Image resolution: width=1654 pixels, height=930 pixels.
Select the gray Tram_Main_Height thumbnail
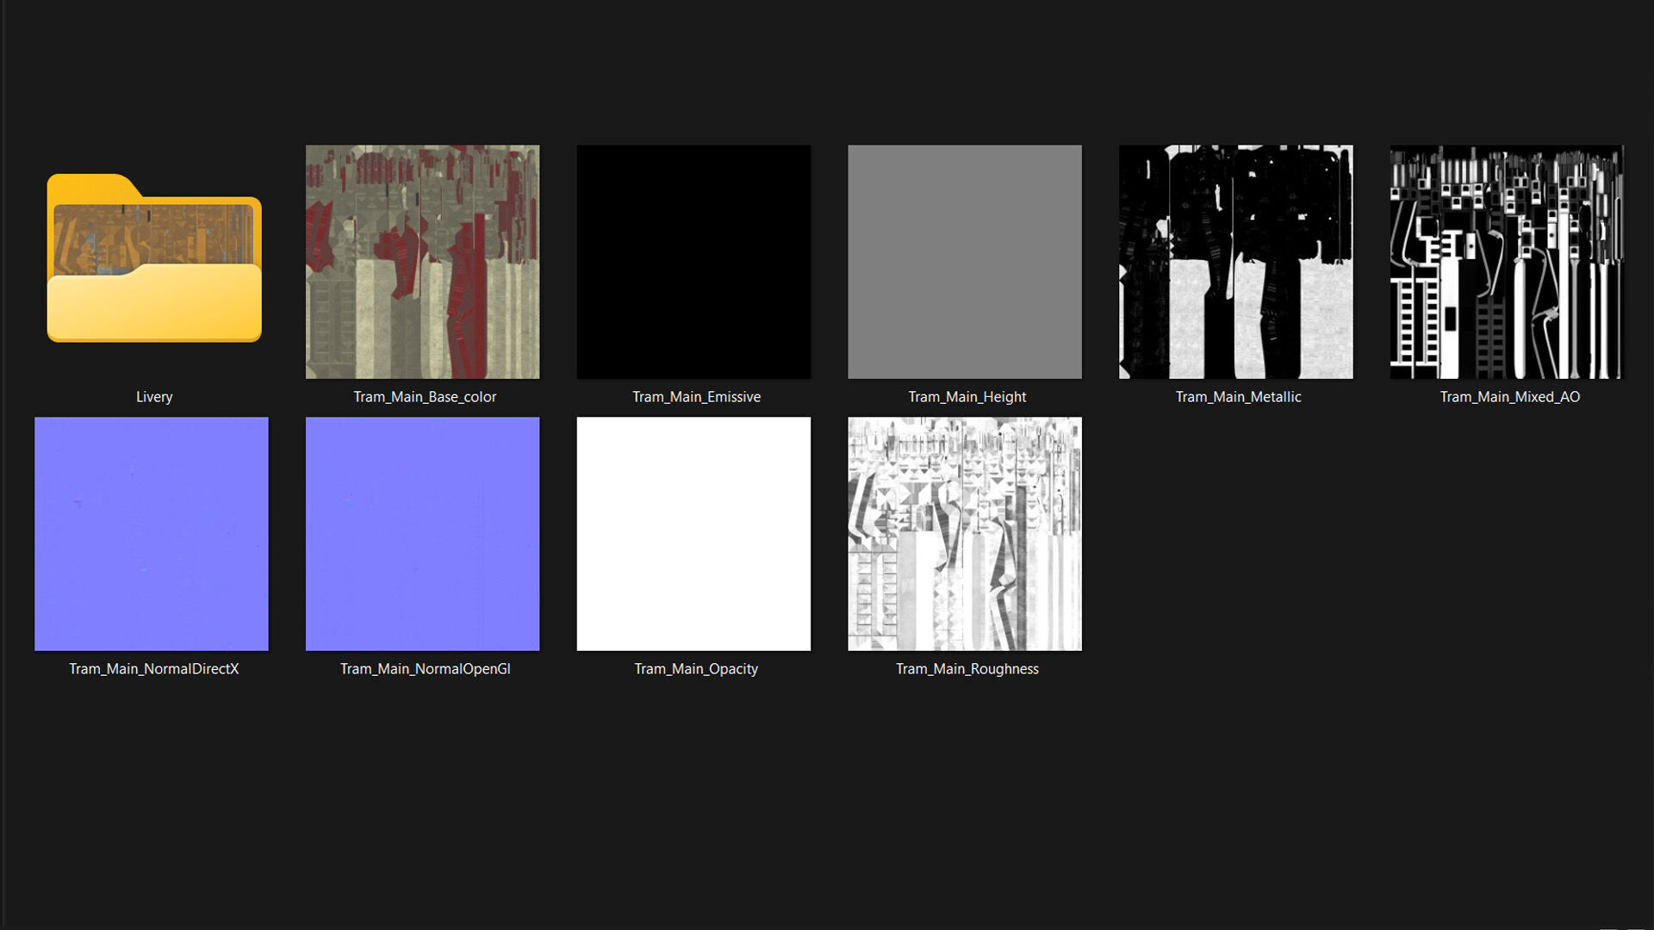(964, 261)
